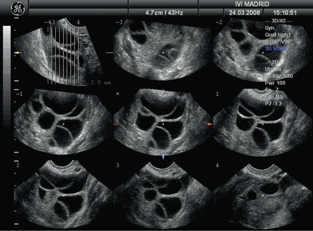The image size is (313, 231).
Task: Click the grayscale bar
Action: click(x=7, y=78)
